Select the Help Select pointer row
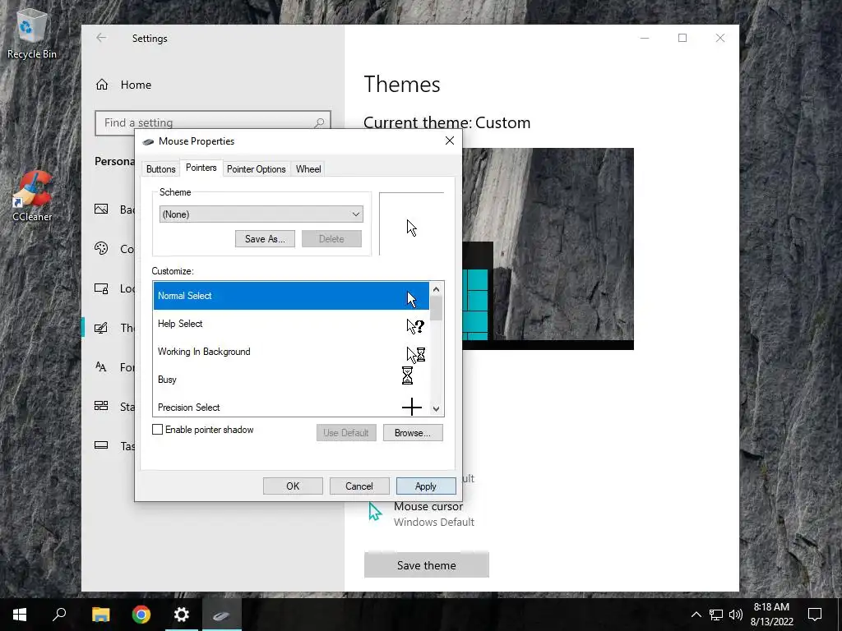The height and width of the screenshot is (631, 842). [x=291, y=324]
